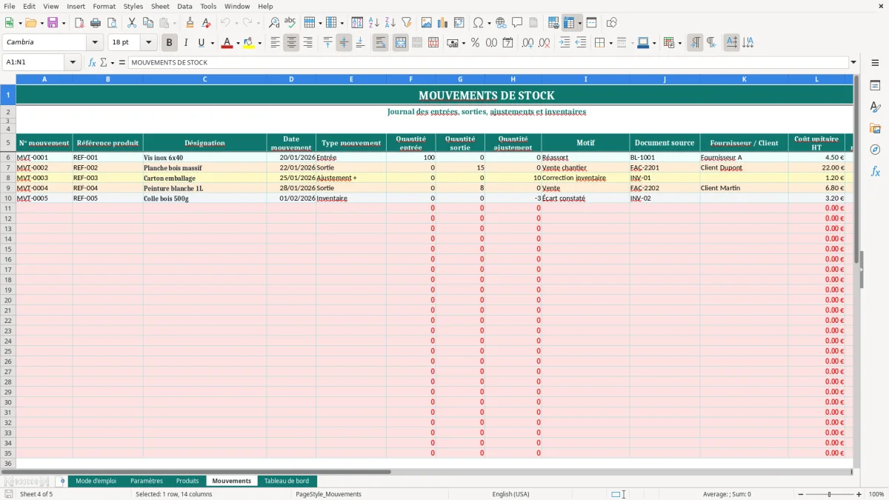Switch to the Produits sheet tab
Screen dimensions: 889x500
(187, 481)
